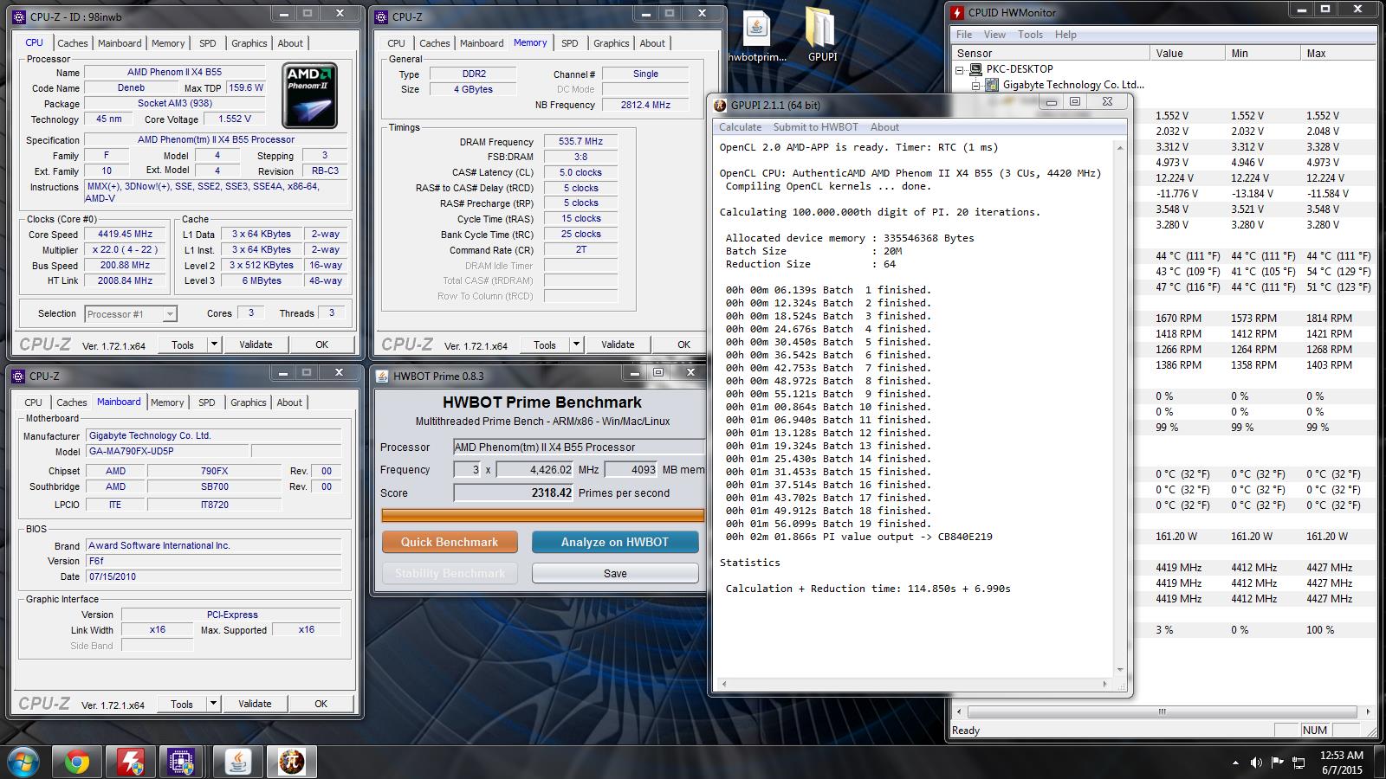
Task: Click the HWMonitor horizontal scrollbar
Action: [1162, 711]
